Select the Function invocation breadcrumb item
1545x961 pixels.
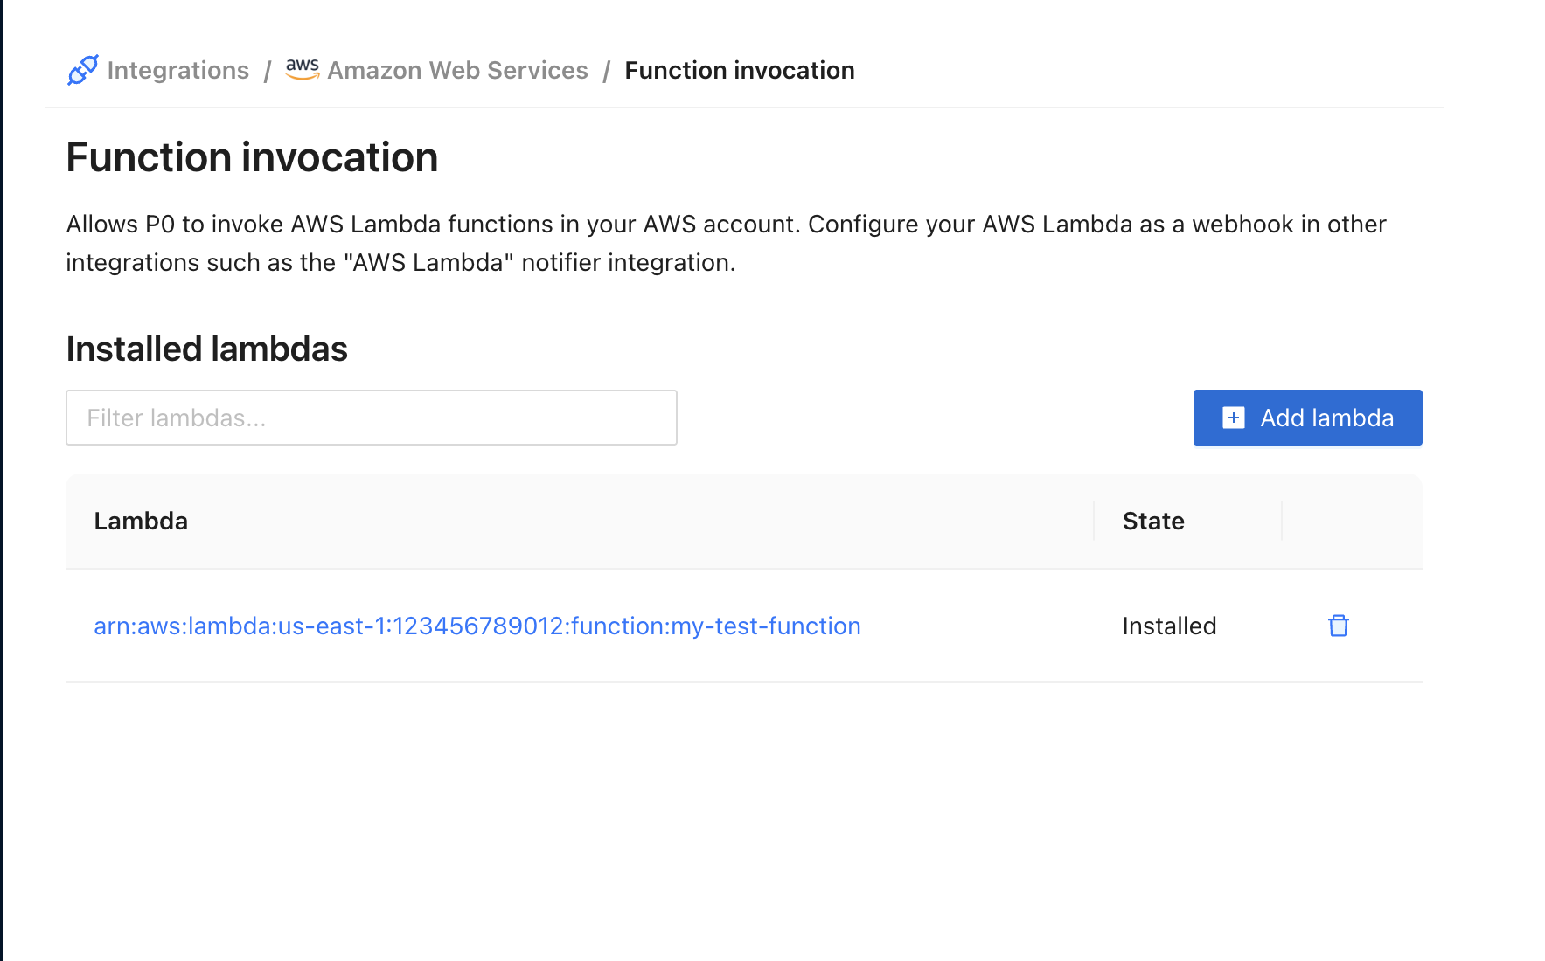[739, 70]
